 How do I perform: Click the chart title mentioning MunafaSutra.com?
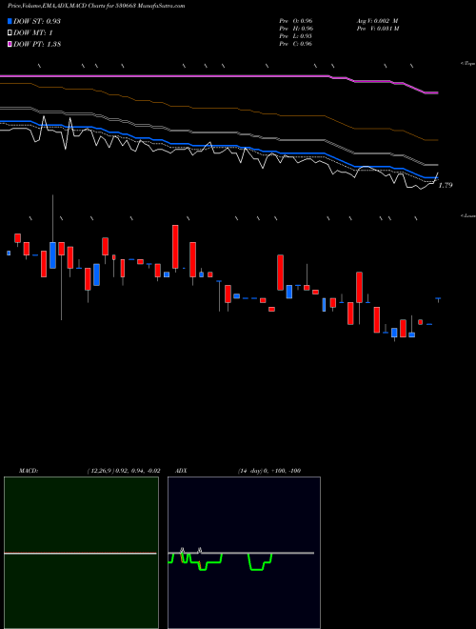coord(96,6)
